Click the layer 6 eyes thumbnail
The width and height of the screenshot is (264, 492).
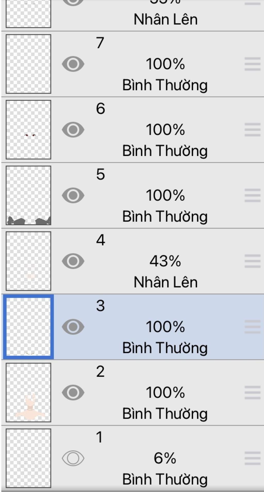[x=28, y=130]
